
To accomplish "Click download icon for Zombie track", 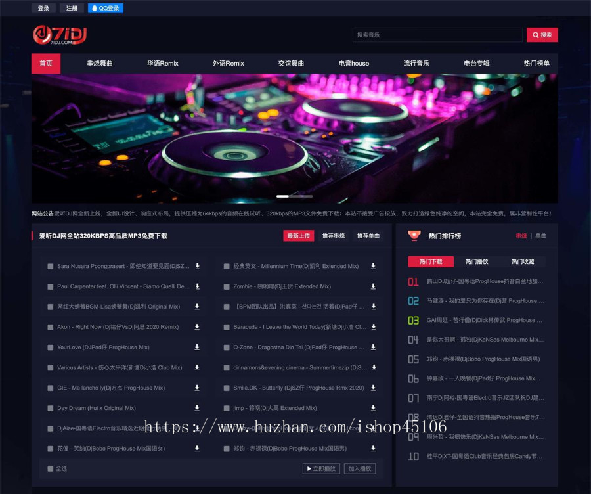I will click(x=373, y=286).
